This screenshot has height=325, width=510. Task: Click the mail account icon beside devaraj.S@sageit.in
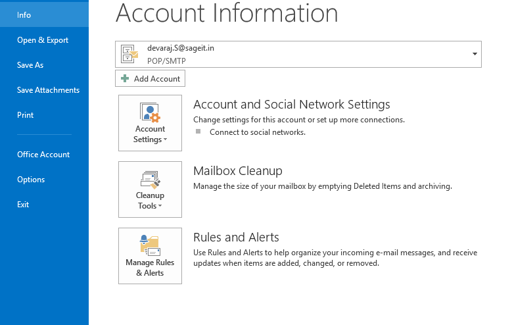pyautogui.click(x=129, y=54)
